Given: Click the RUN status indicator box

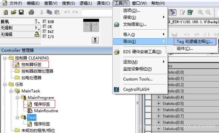Looking at the screenshot, I should pos(44,22).
